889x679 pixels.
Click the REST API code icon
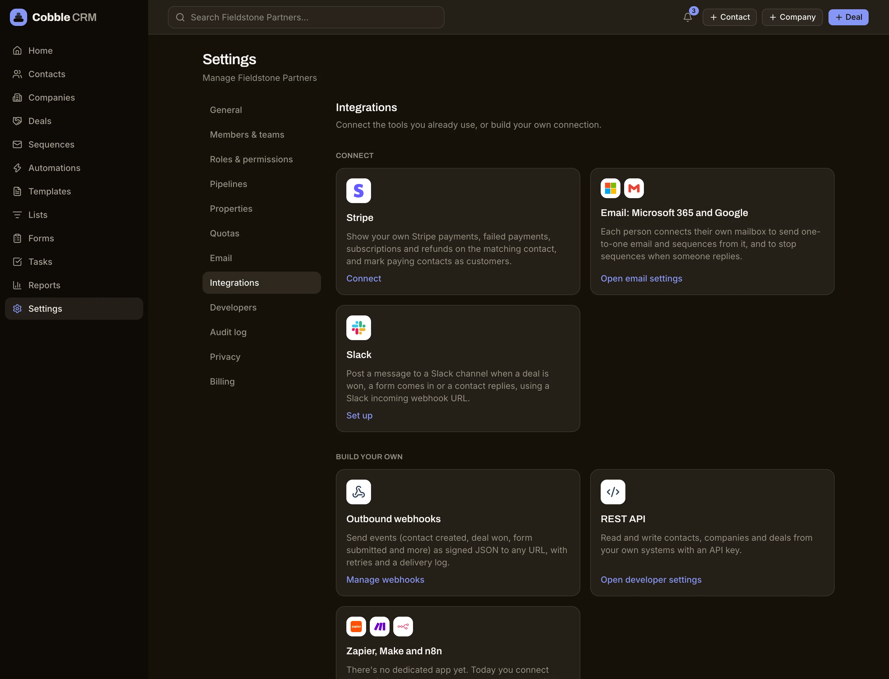(x=613, y=492)
